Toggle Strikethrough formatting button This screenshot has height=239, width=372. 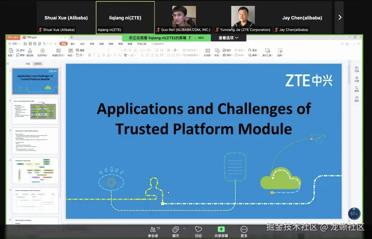[104, 55]
